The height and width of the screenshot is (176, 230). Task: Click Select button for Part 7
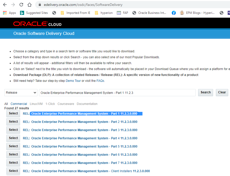point(13,163)
